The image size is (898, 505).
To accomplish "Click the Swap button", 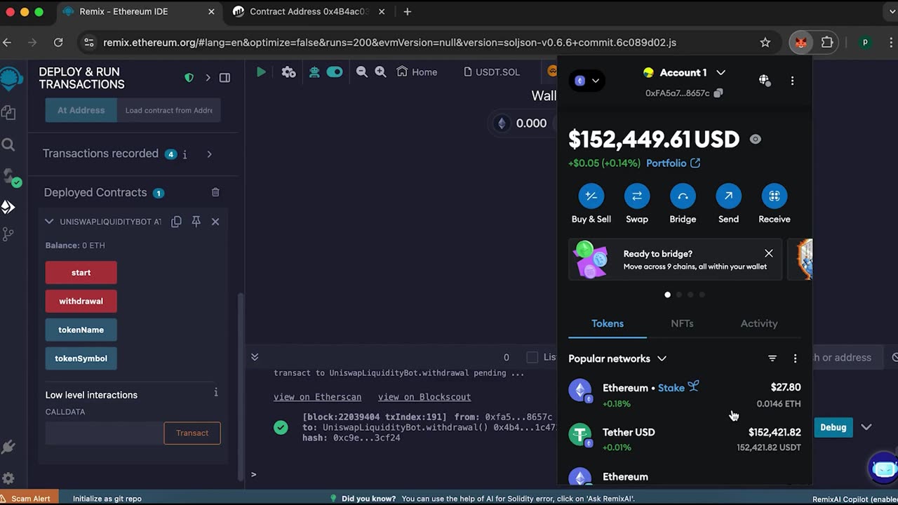I will [x=637, y=204].
